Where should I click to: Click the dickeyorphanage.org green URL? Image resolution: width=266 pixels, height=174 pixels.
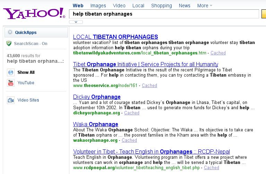click(x=96, y=113)
